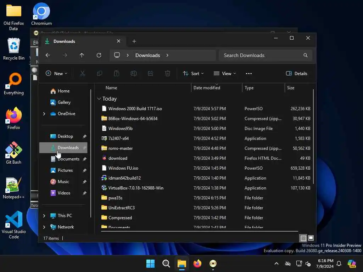Open Chromium desktop shortcut

(41, 14)
